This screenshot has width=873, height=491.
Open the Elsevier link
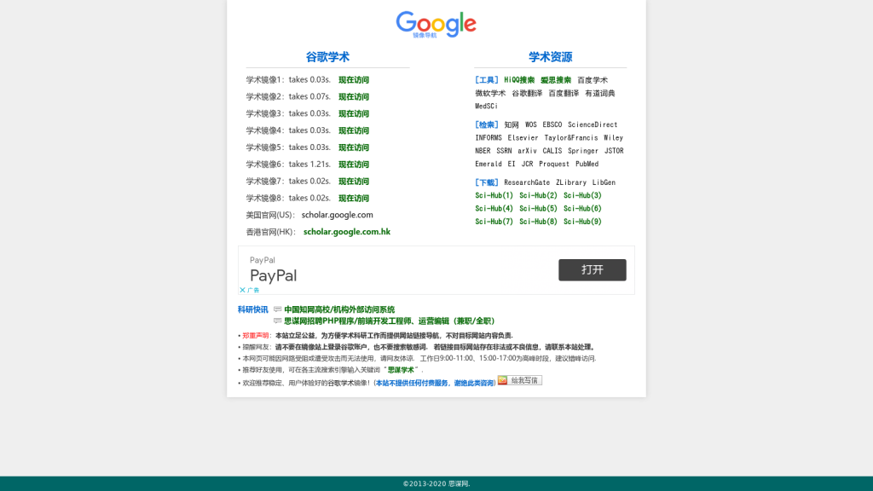523,138
